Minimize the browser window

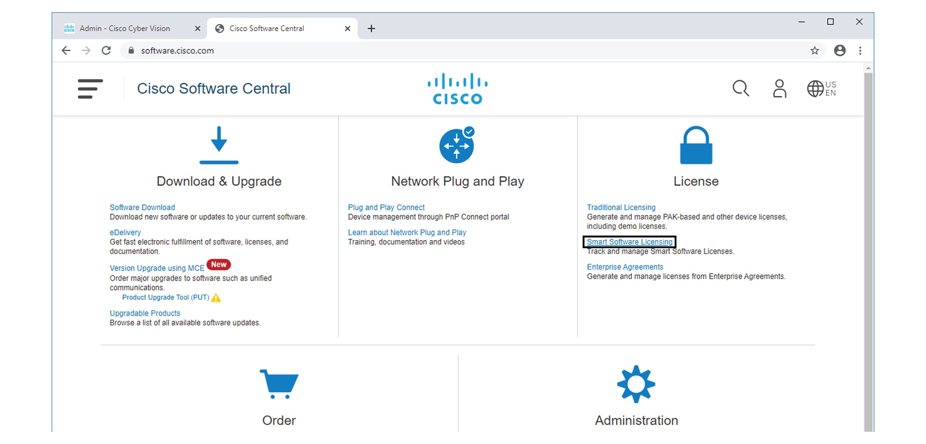tap(802, 22)
